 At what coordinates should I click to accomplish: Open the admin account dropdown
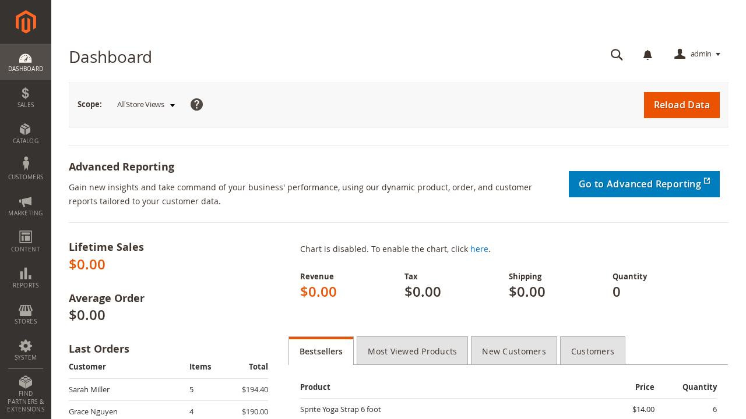coord(698,54)
